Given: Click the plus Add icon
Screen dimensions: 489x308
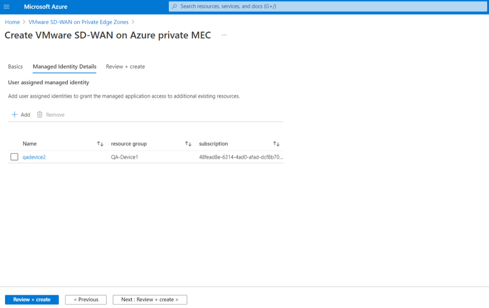Looking at the screenshot, I should click(x=15, y=115).
